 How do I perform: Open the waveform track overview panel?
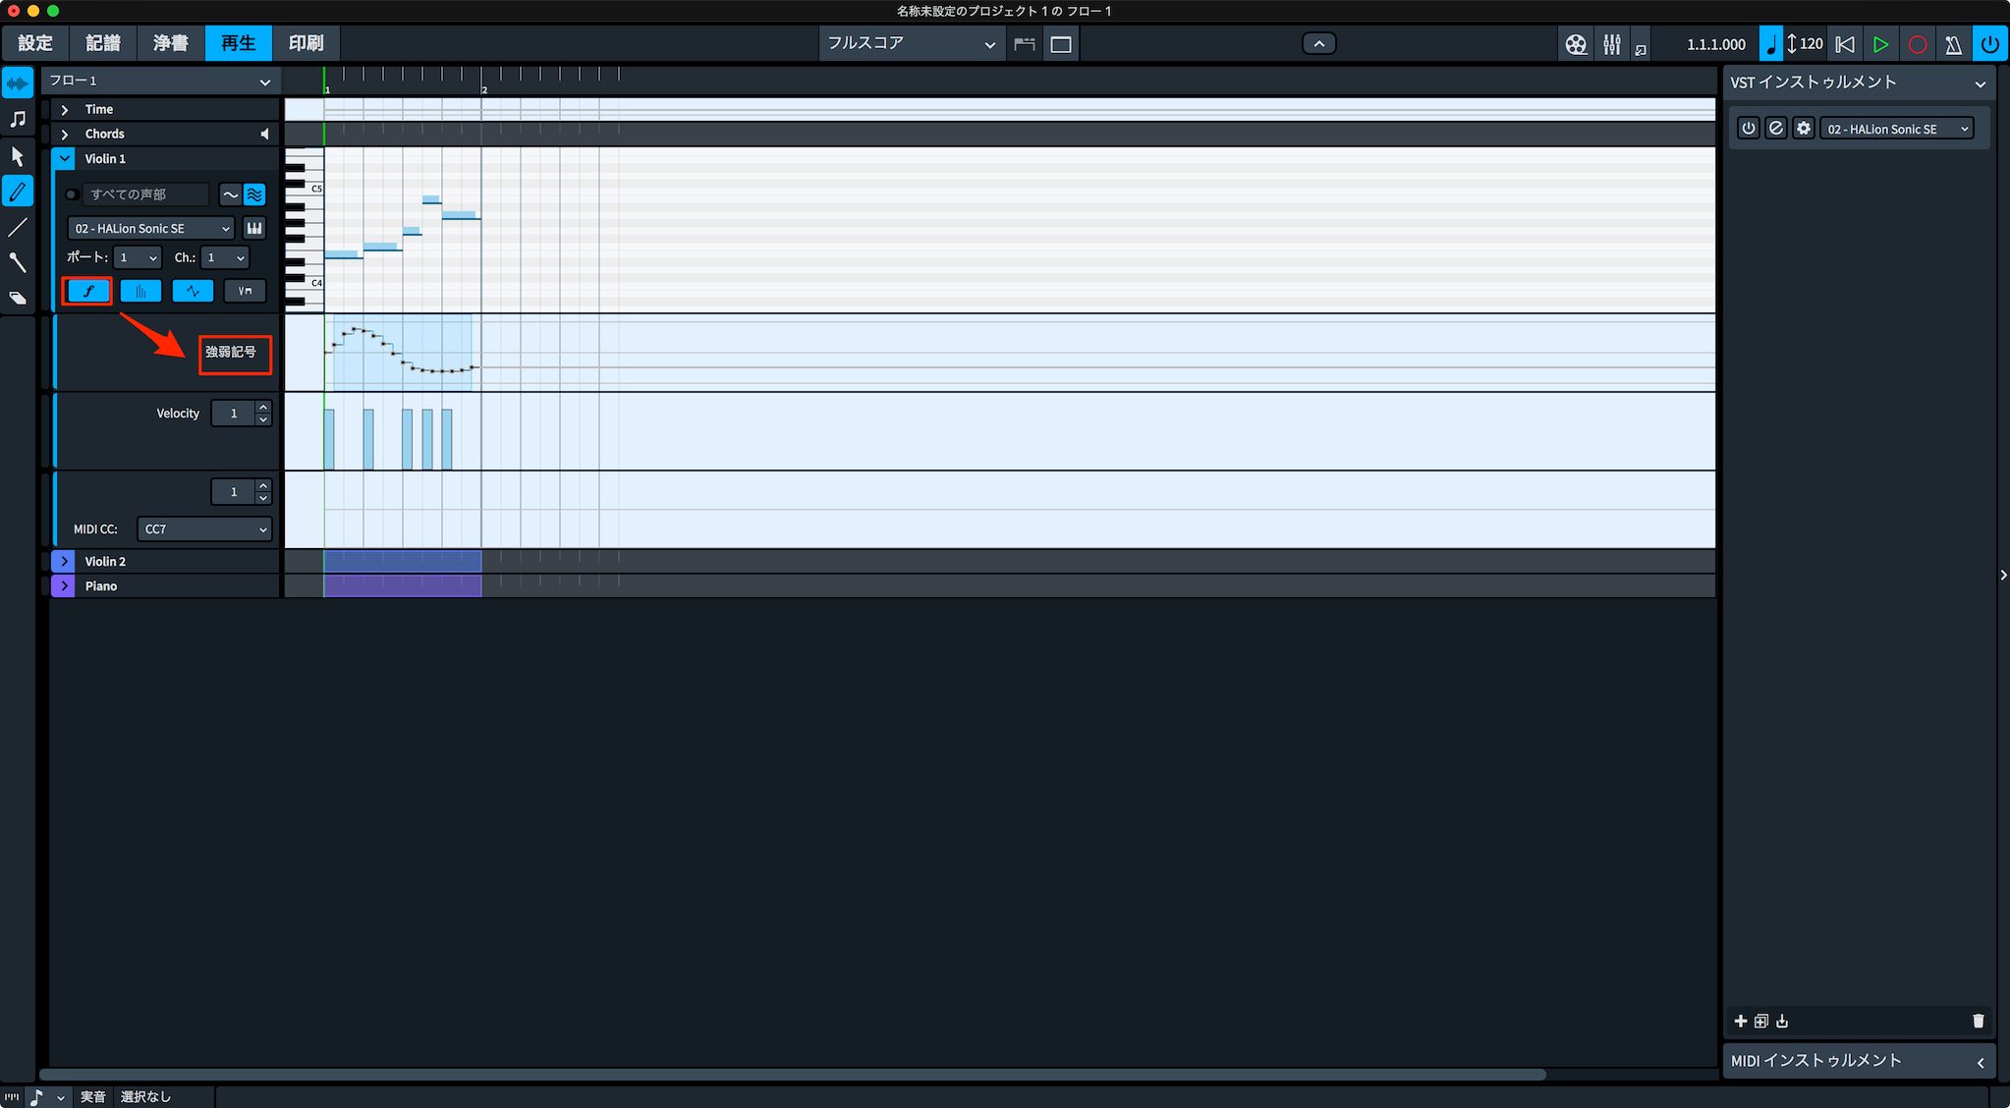(18, 83)
